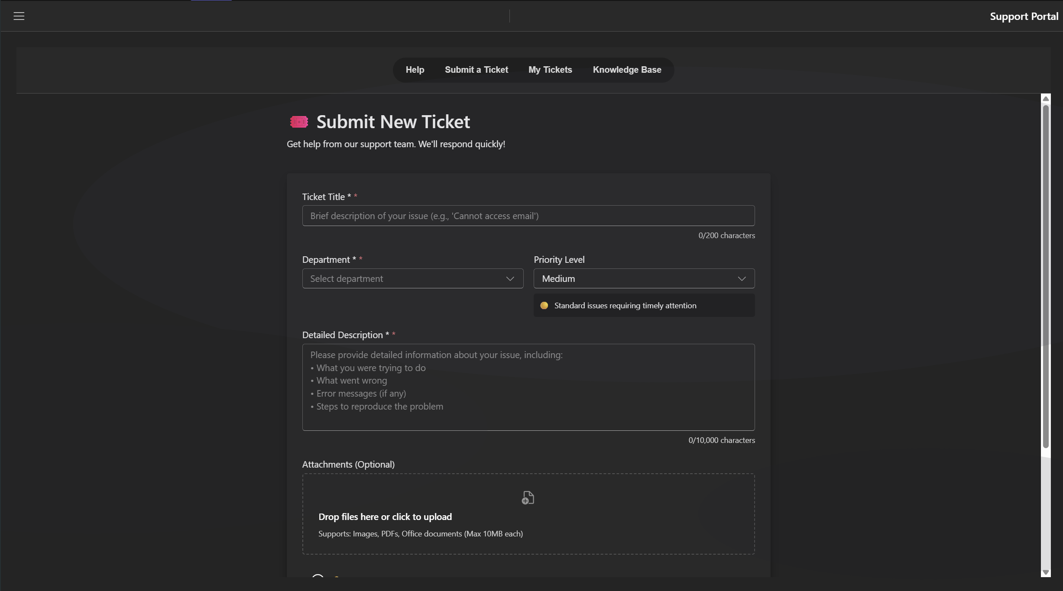Viewport: 1063px width, 591px height.
Task: Click the scrollbar up arrow
Action: [1046, 99]
